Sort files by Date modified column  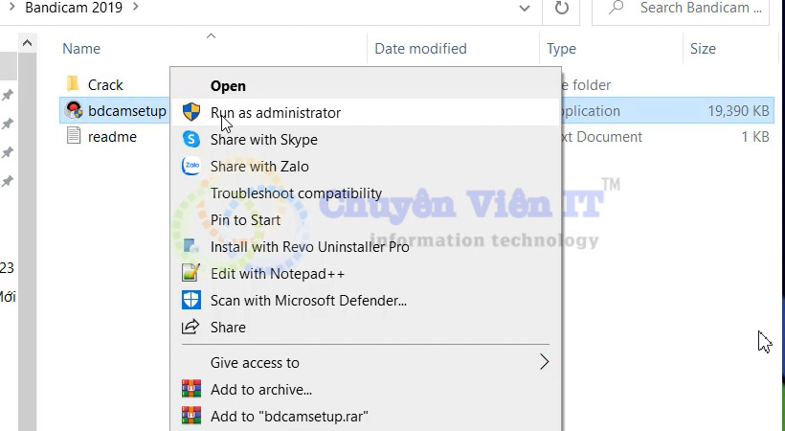click(x=420, y=49)
